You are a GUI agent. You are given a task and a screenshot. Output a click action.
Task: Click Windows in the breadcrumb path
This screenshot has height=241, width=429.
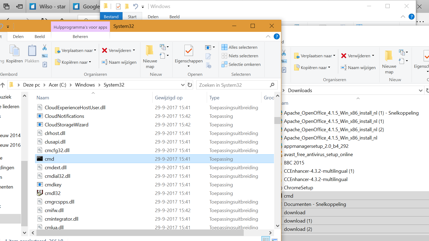85,85
